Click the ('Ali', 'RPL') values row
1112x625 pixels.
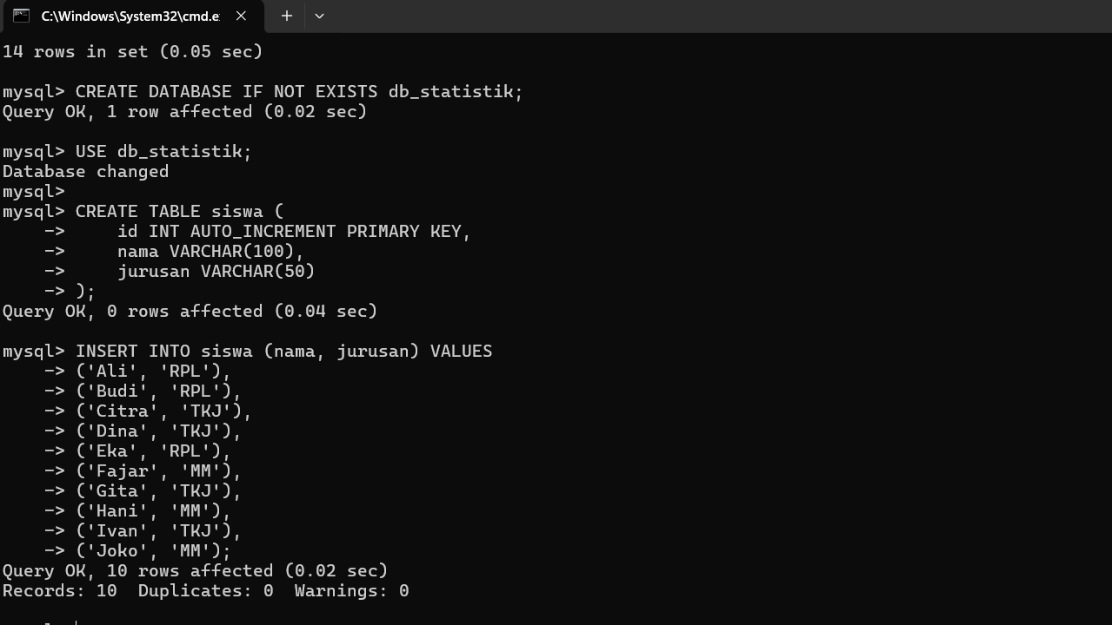[x=153, y=371]
